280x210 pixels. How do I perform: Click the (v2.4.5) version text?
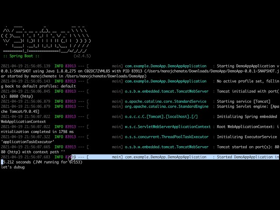pos(83,56)
